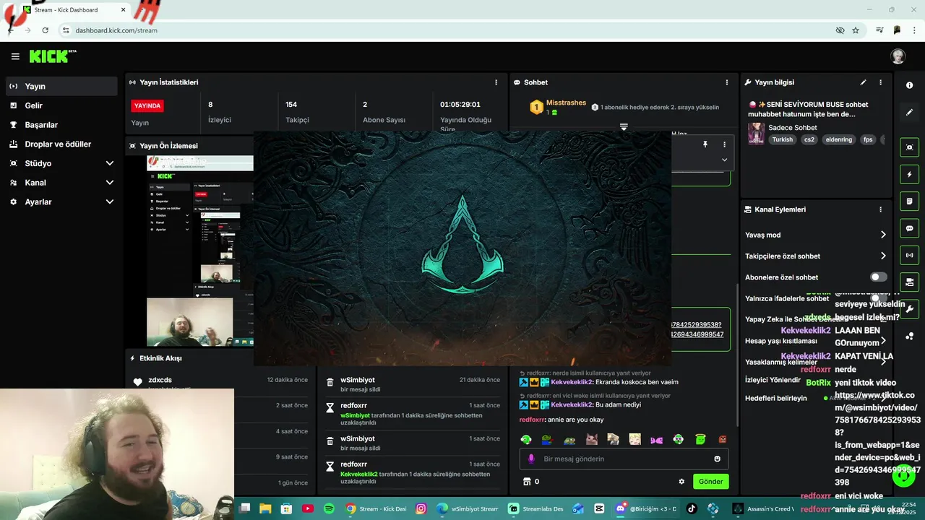Click the broadcast signal icon in right rail
Image resolution: width=925 pixels, height=520 pixels.
pyautogui.click(x=909, y=255)
